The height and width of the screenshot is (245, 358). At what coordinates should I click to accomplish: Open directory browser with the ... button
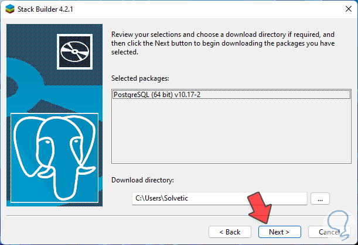[319, 199]
